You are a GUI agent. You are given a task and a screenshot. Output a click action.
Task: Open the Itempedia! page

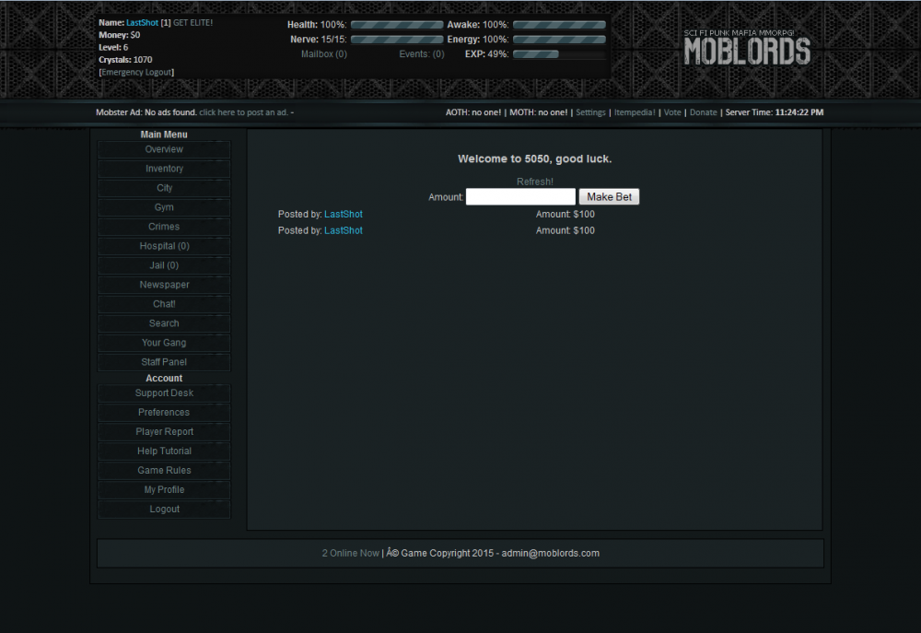pos(635,111)
